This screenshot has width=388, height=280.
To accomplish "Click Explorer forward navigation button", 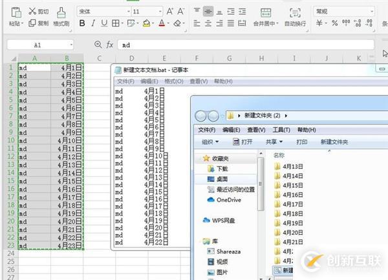I will click(x=213, y=115).
